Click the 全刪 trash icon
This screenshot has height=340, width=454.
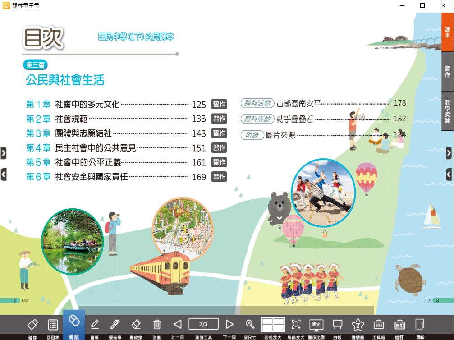157,325
